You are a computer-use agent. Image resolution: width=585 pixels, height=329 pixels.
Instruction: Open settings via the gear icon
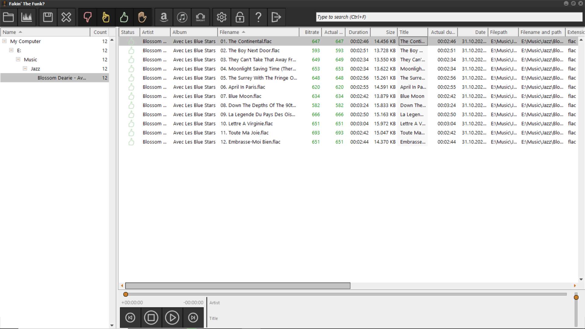tap(222, 17)
